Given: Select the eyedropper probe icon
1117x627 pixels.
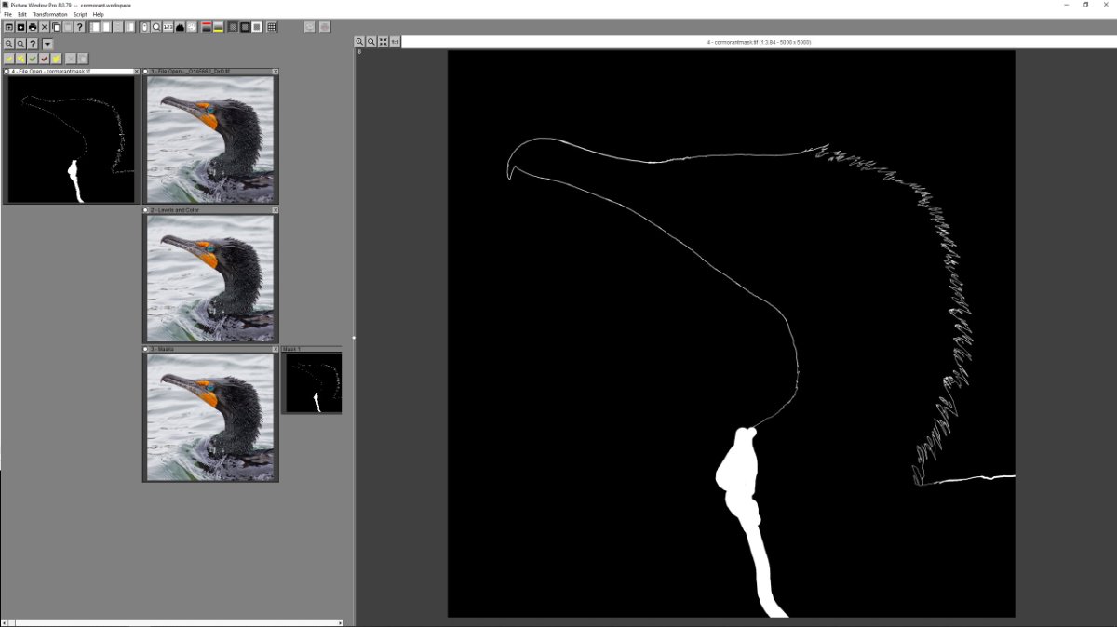Looking at the screenshot, I should pyautogui.click(x=144, y=25).
